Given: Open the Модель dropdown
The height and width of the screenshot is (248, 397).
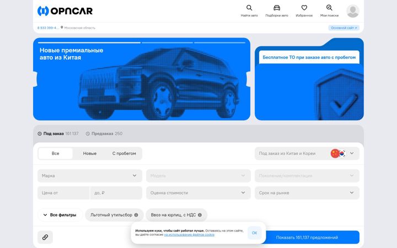Looking at the screenshot, I should coord(198,176).
